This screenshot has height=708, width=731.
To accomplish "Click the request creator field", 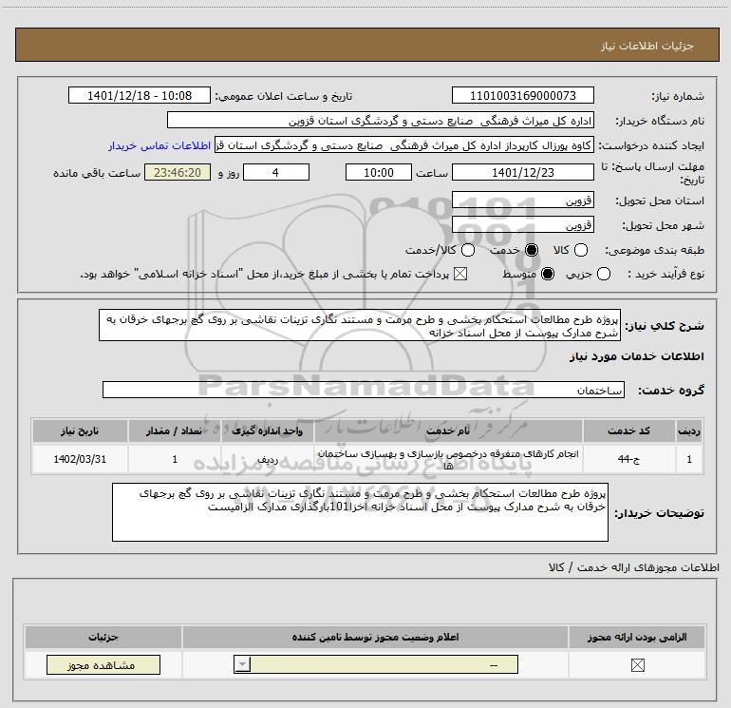I will click(403, 145).
